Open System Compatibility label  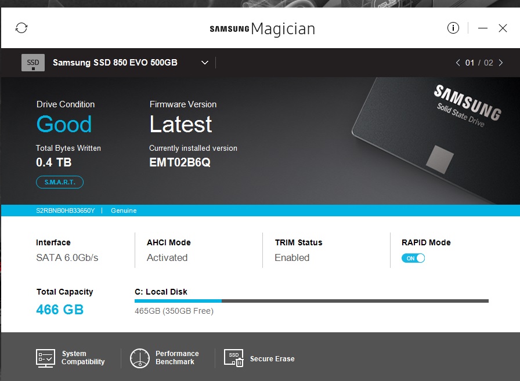click(x=83, y=358)
